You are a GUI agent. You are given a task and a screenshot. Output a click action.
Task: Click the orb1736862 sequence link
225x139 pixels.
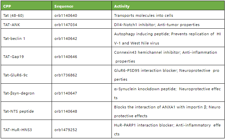click(x=66, y=75)
